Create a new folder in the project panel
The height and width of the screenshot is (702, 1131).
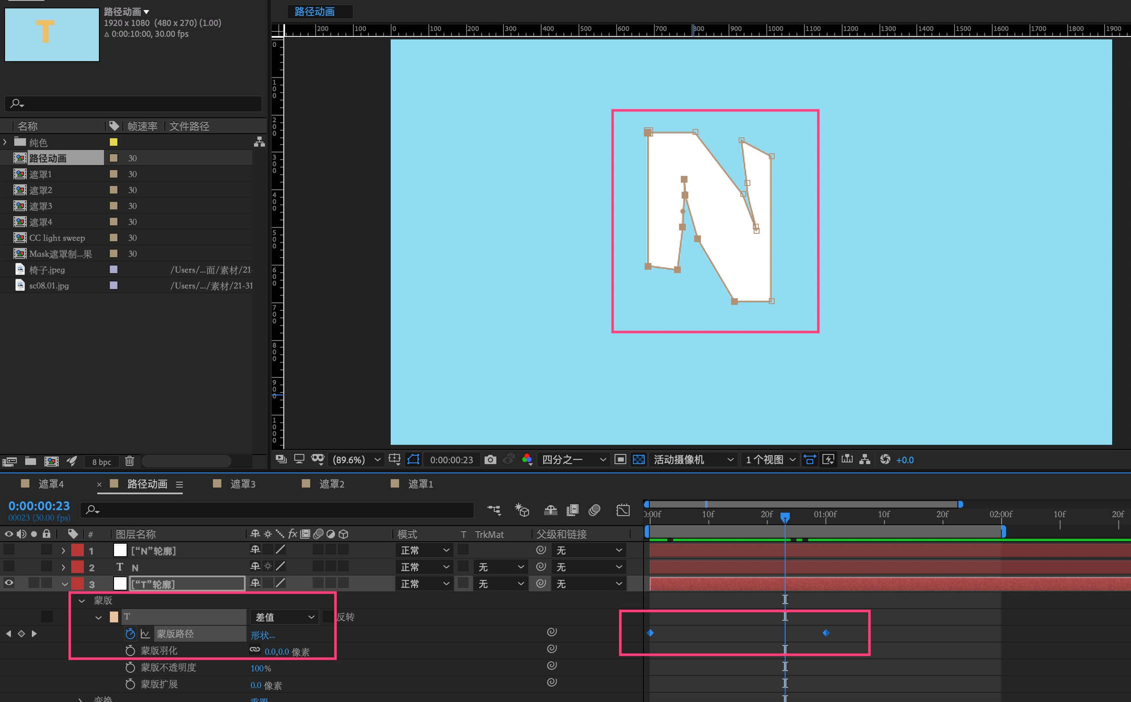pos(31,461)
